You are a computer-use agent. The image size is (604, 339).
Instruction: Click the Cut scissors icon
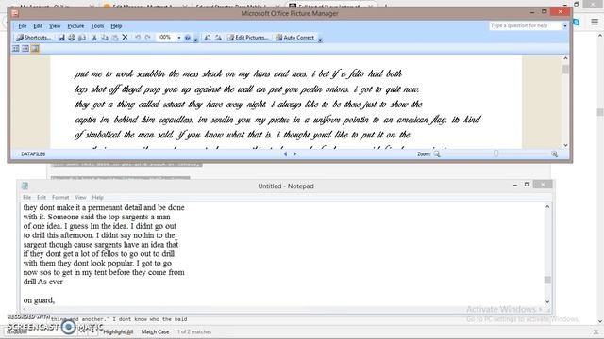[x=94, y=38]
